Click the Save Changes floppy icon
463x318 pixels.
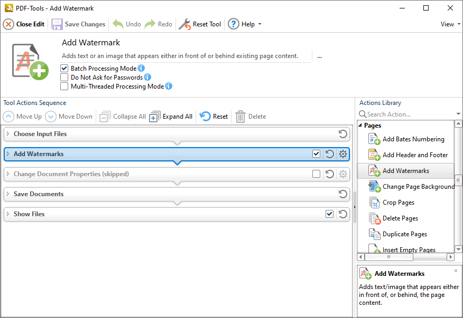(x=57, y=24)
